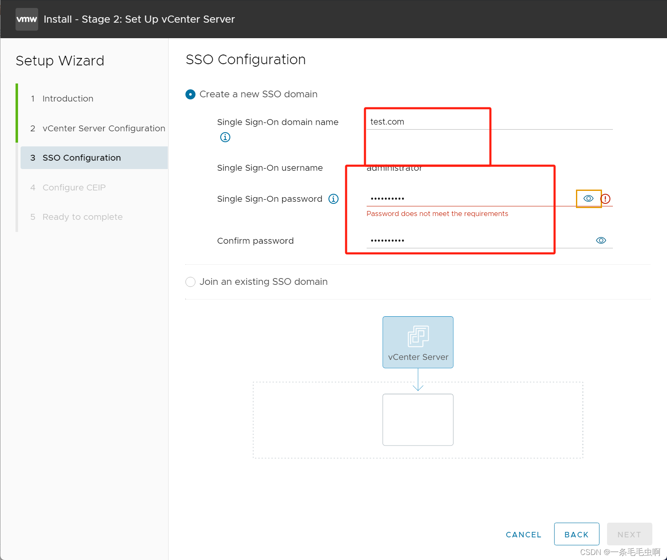
Task: Cancel the setup wizard
Action: (524, 534)
